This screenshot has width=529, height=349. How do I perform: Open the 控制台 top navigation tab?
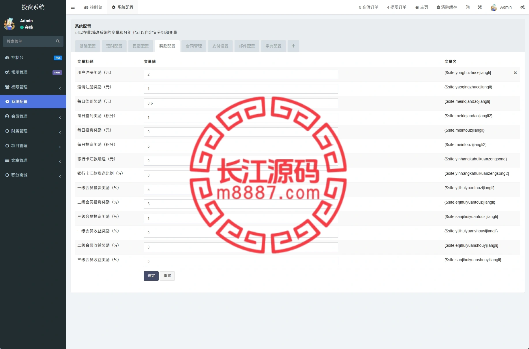tap(93, 7)
